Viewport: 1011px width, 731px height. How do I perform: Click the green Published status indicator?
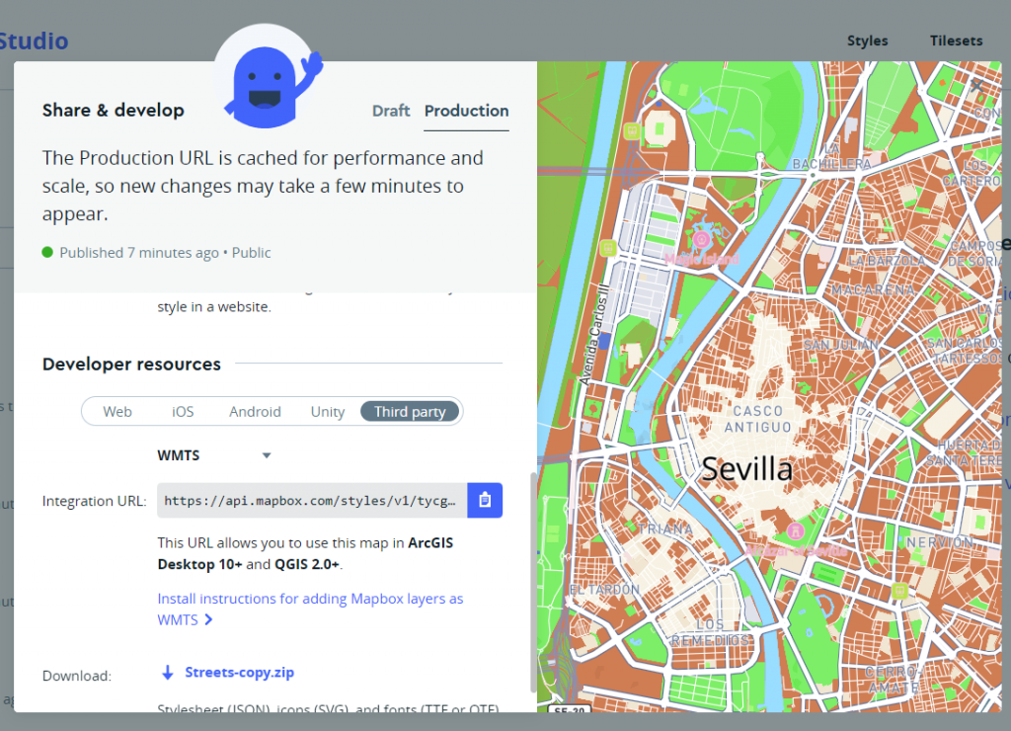pos(46,252)
